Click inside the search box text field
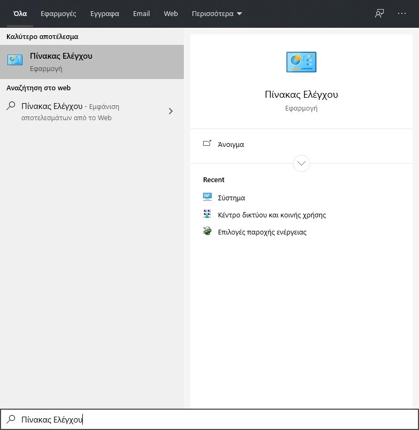The height and width of the screenshot is (430, 419). click(214, 420)
